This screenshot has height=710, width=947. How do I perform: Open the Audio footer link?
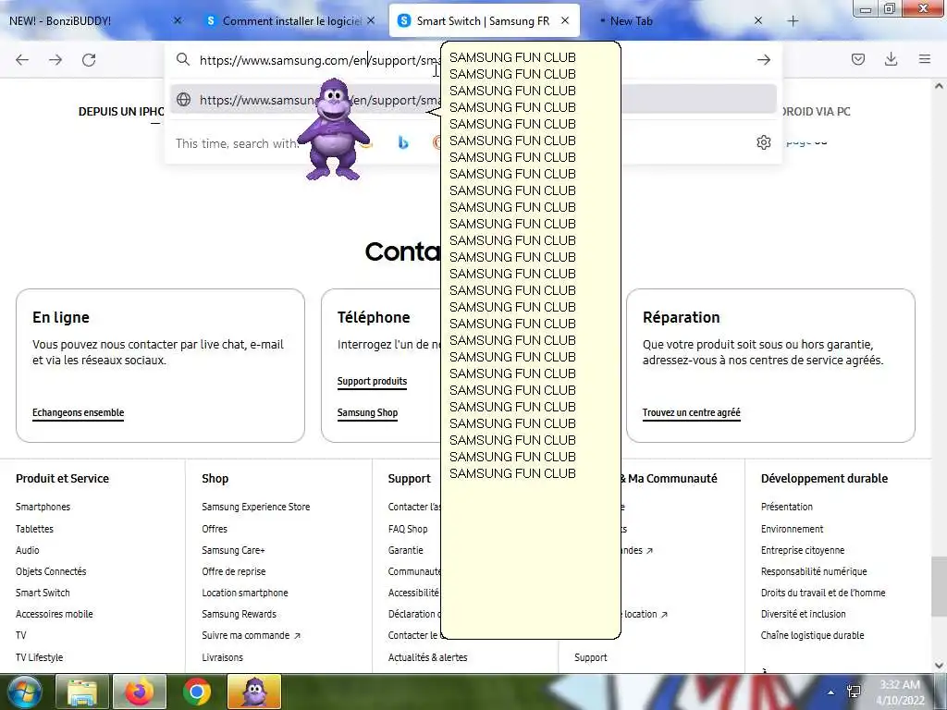coord(27,550)
